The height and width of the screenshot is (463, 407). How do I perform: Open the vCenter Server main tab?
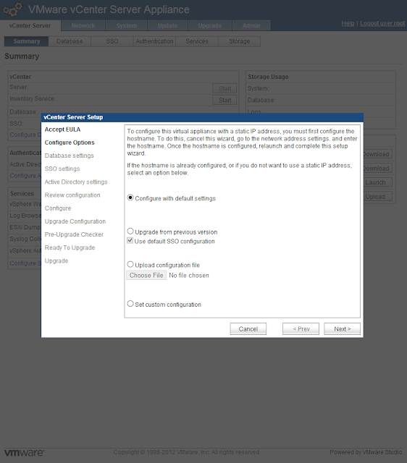(30, 26)
